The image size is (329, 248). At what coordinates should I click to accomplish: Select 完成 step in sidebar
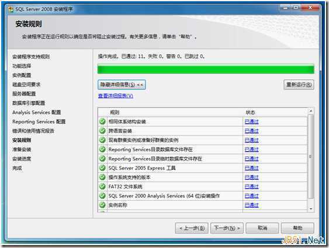17,168
